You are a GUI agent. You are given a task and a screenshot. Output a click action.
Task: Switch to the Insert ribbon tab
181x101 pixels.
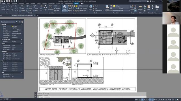point(8,3)
